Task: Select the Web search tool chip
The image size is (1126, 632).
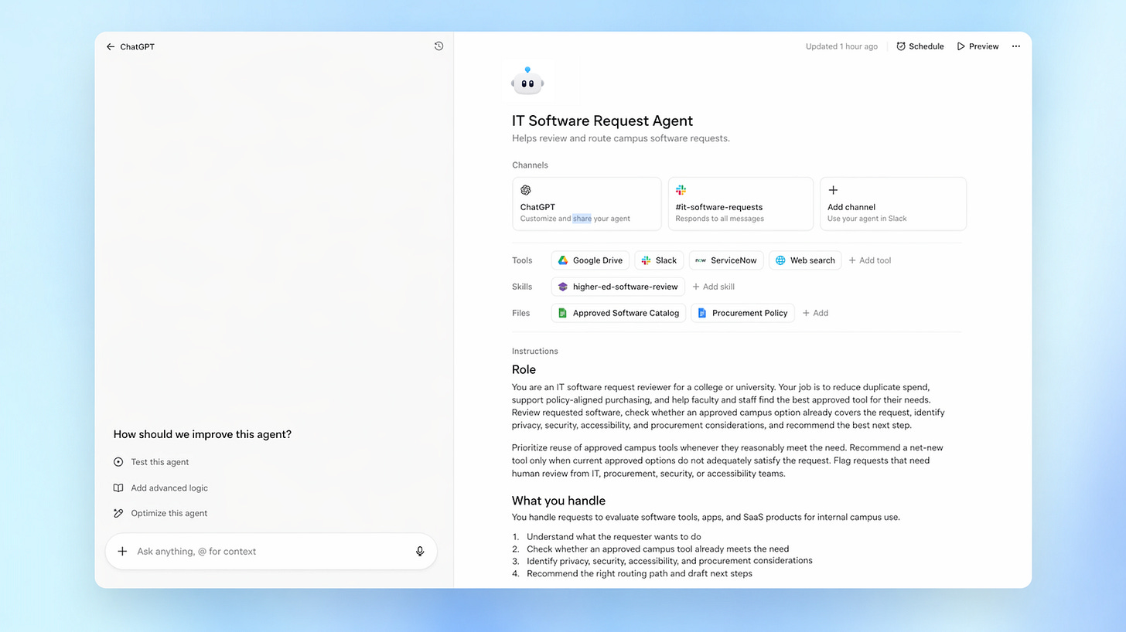Action: click(x=805, y=260)
